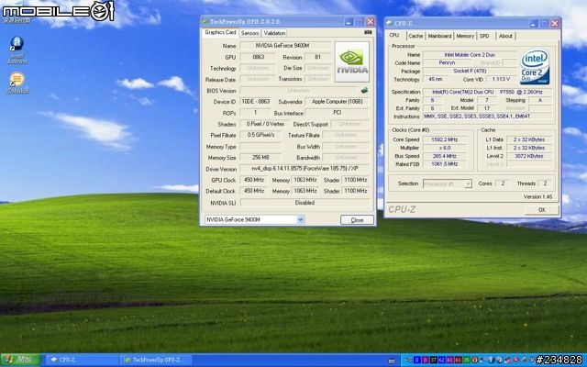The image size is (587, 367).
Task: Click the Bus Interface value PCI
Action: point(338,113)
